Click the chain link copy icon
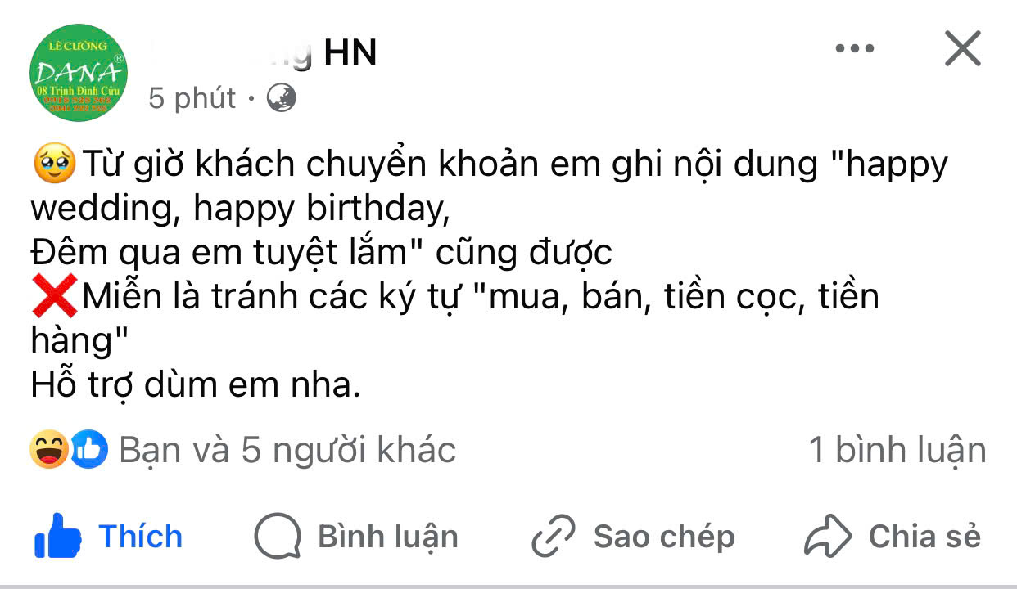This screenshot has width=1017, height=589. (555, 537)
